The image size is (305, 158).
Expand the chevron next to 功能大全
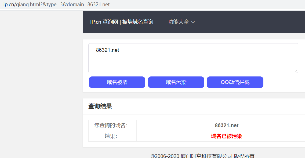[x=193, y=22]
